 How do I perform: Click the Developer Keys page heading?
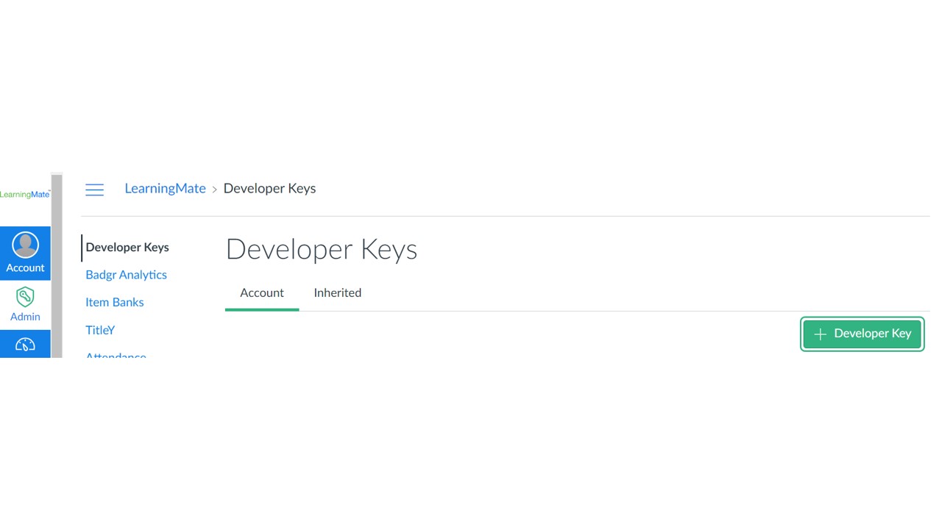coord(322,250)
